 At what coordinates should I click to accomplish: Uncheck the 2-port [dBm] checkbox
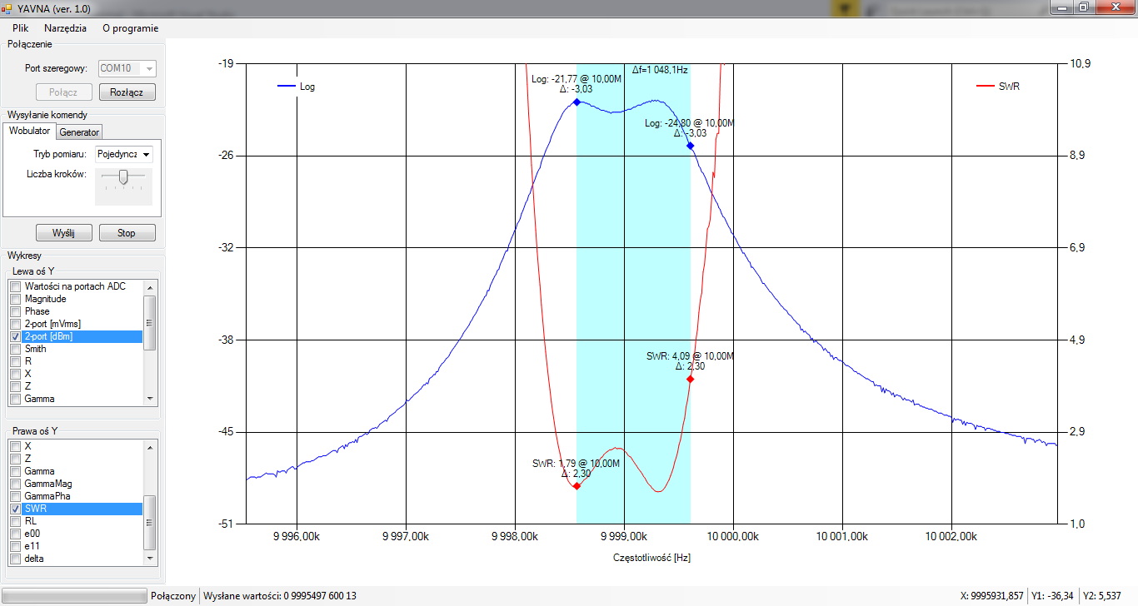coord(15,336)
